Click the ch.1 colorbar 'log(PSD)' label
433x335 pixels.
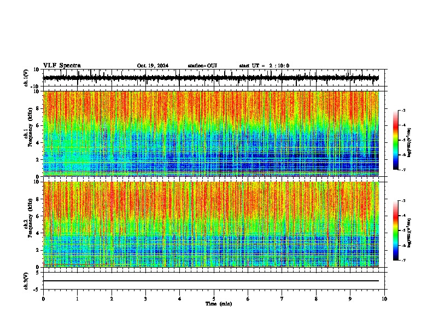(409, 142)
